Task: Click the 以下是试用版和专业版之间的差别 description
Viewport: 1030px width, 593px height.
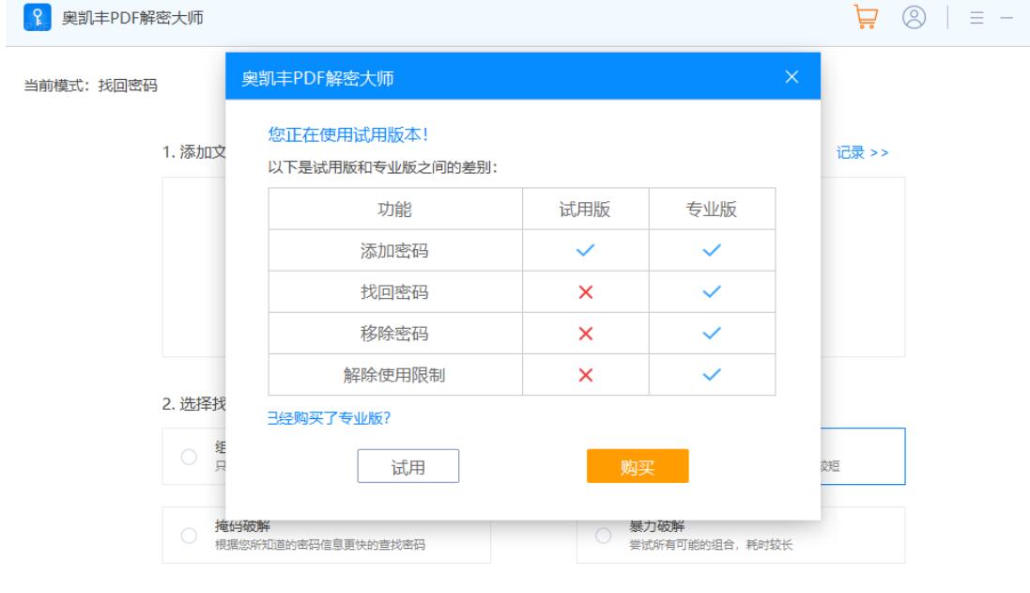Action: point(382,167)
